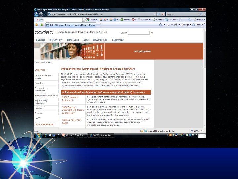Viewport: 238px width, 179px height.
Task: Click the Google Toolbar Search button
Action: 91,20
